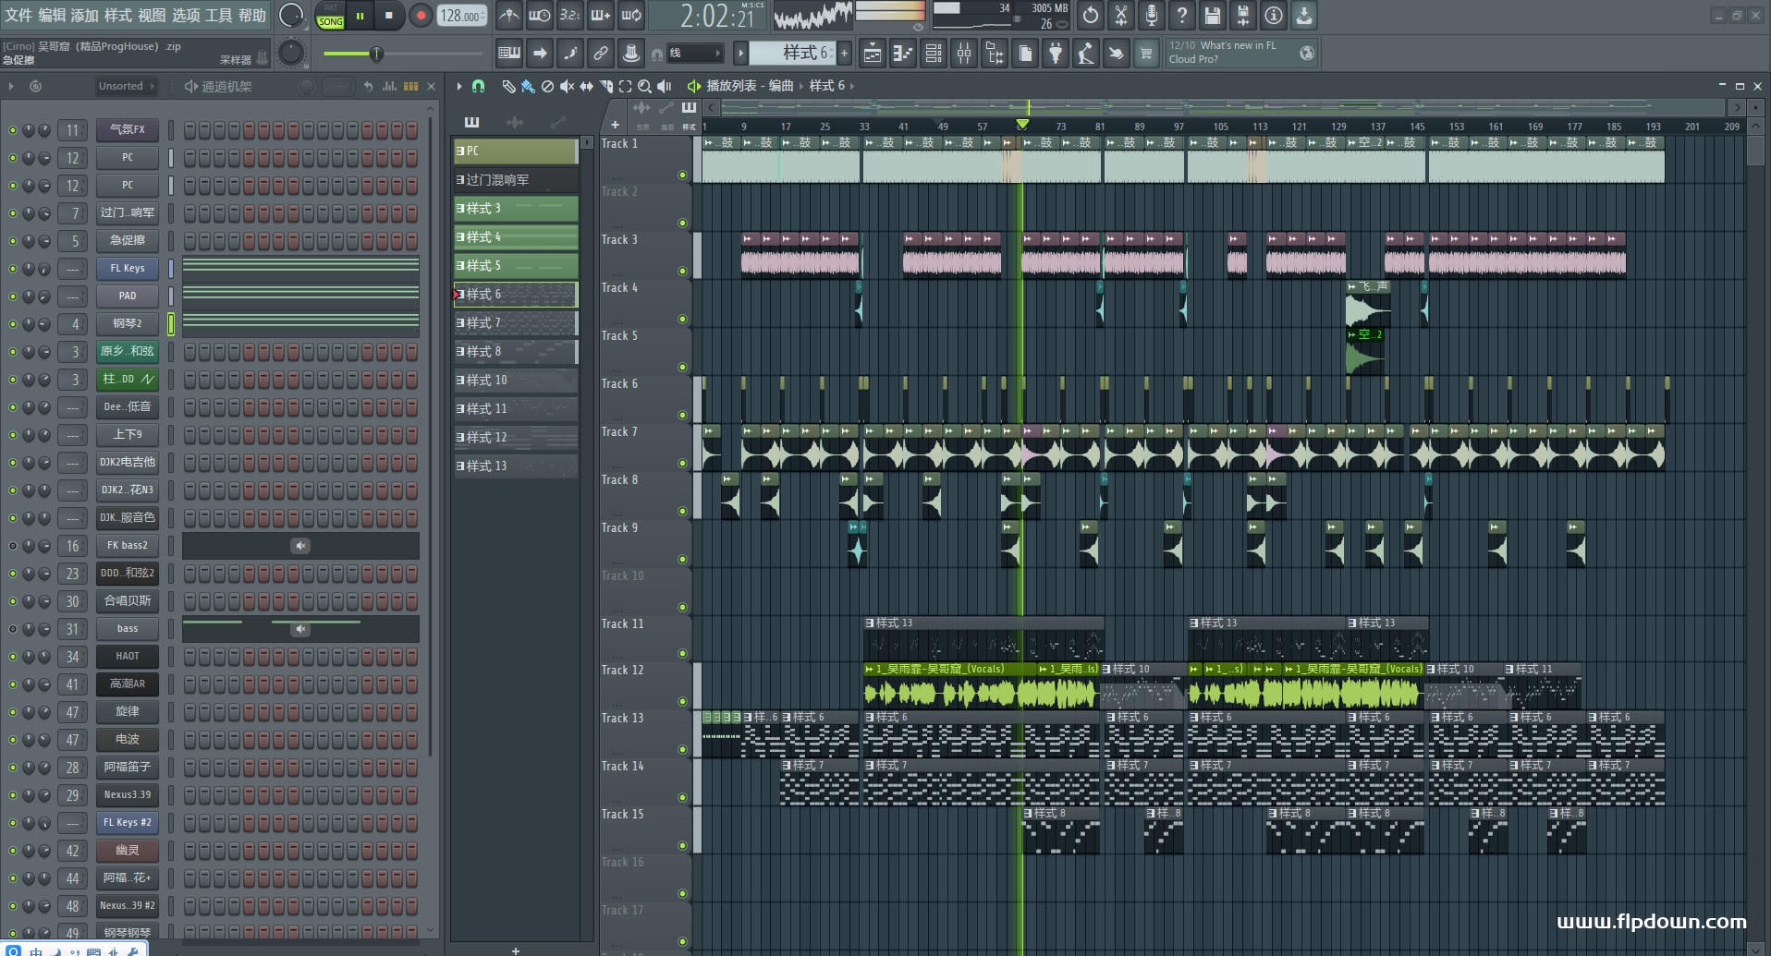This screenshot has width=1771, height=956.
Task: Open the 工具 menu
Action: (x=218, y=16)
